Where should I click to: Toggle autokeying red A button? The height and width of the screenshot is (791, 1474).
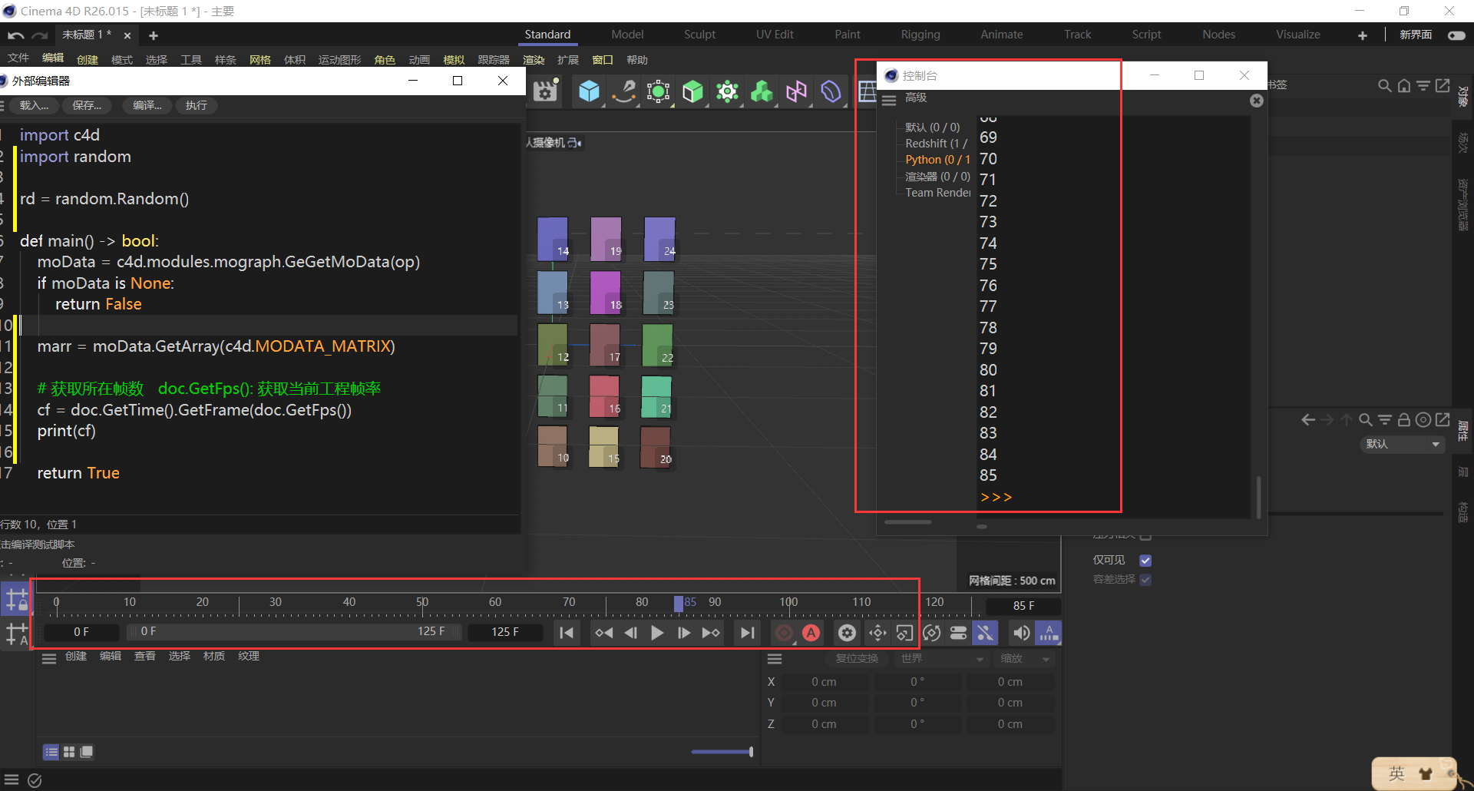point(811,633)
